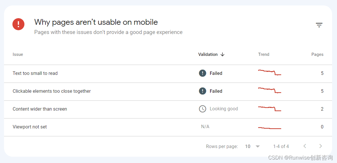The height and width of the screenshot is (163, 337).
Task: Open the filter rows icon
Action: [319, 25]
